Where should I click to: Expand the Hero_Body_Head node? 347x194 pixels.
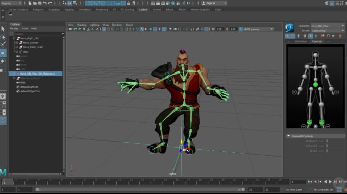click(17, 47)
